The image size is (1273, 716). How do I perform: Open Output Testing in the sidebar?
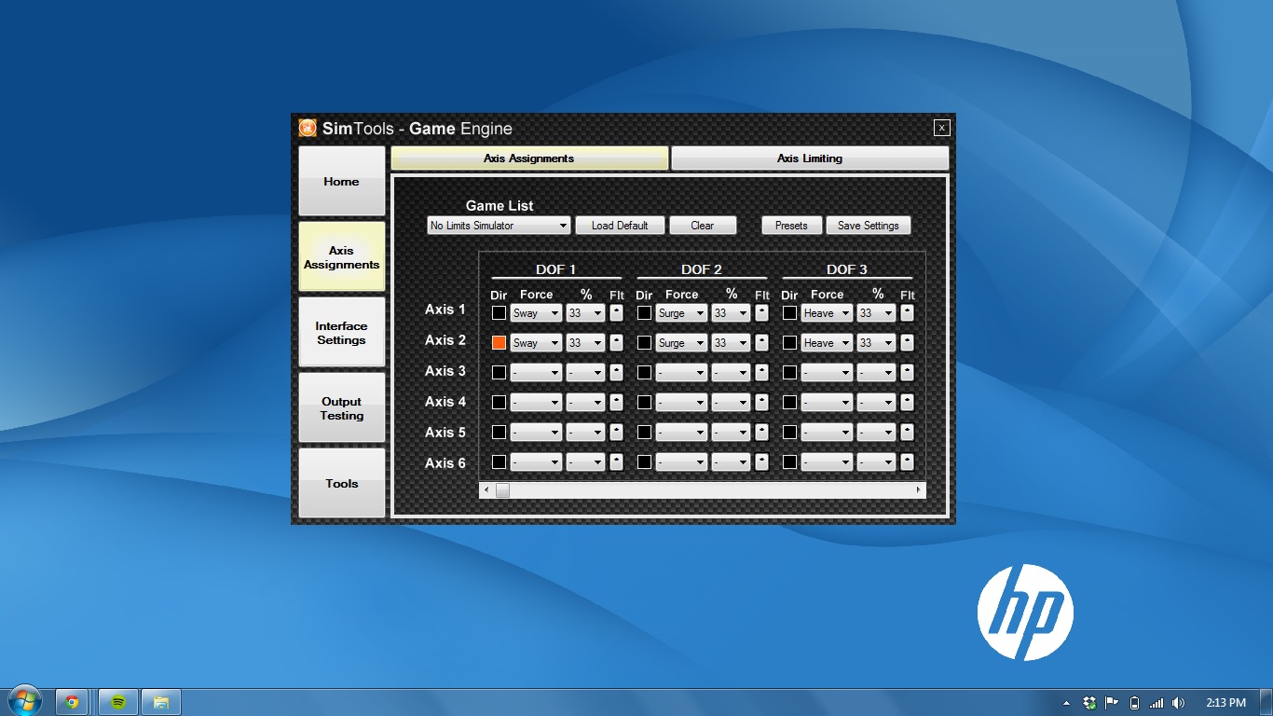pyautogui.click(x=341, y=407)
